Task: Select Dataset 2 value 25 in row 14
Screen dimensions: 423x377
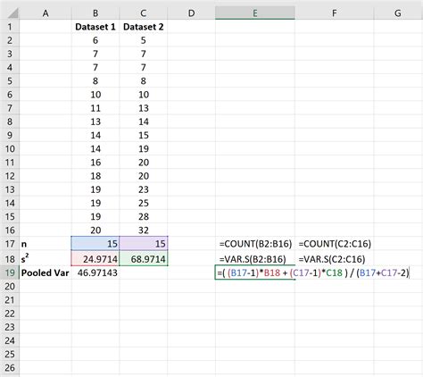Action: (x=144, y=203)
